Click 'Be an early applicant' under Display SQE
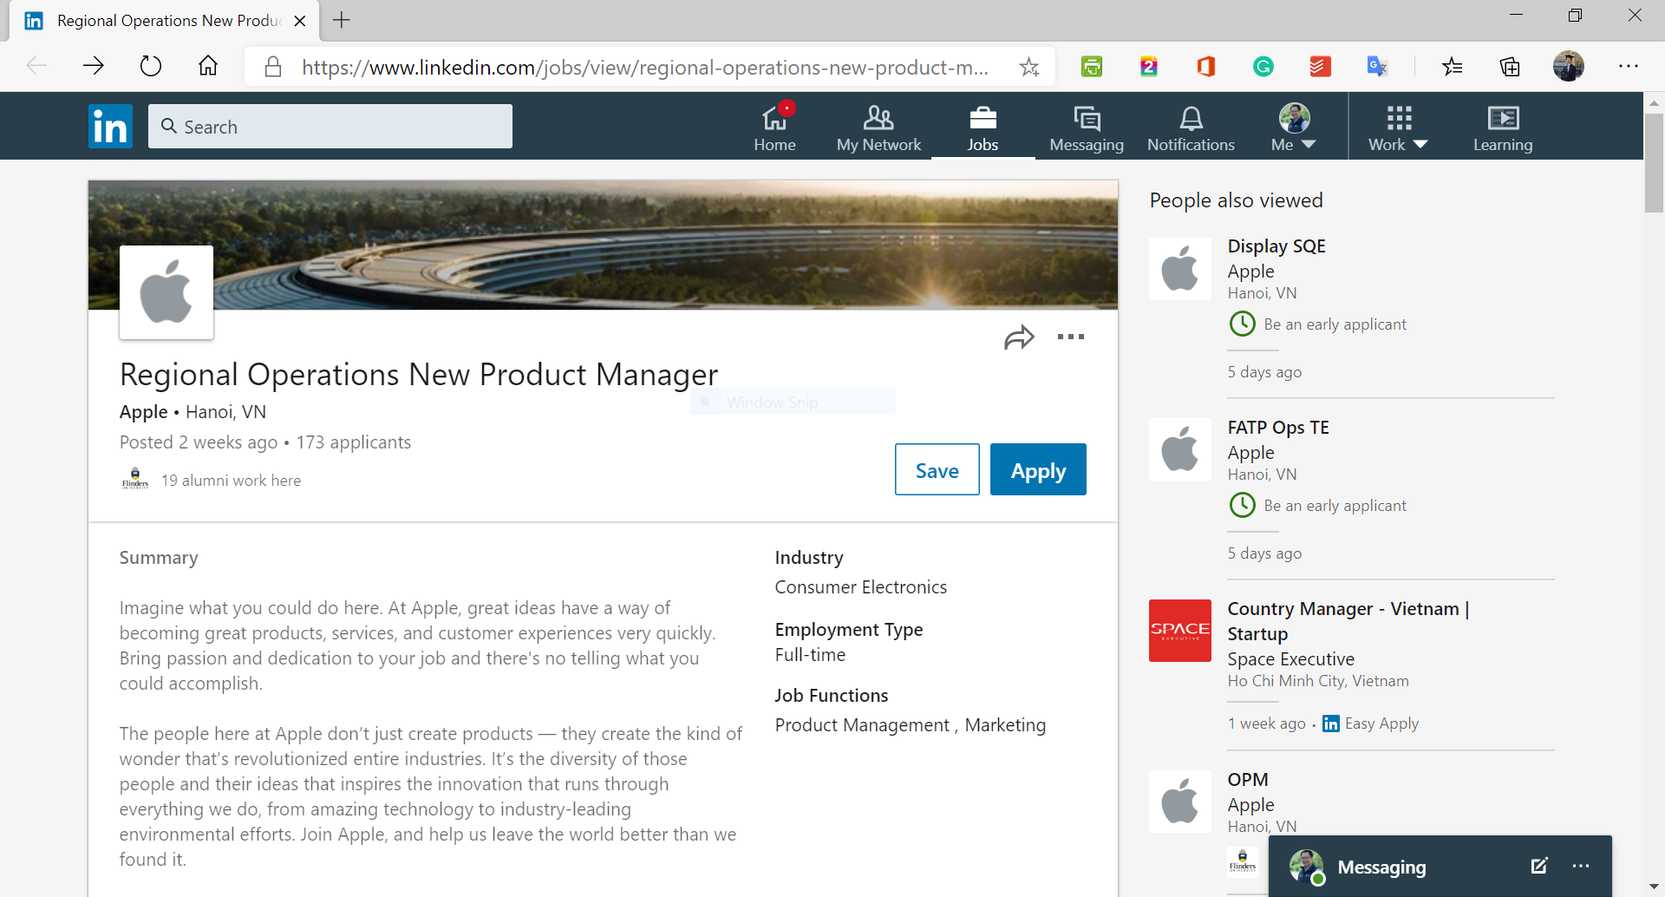The width and height of the screenshot is (1665, 897). pos(1335,324)
